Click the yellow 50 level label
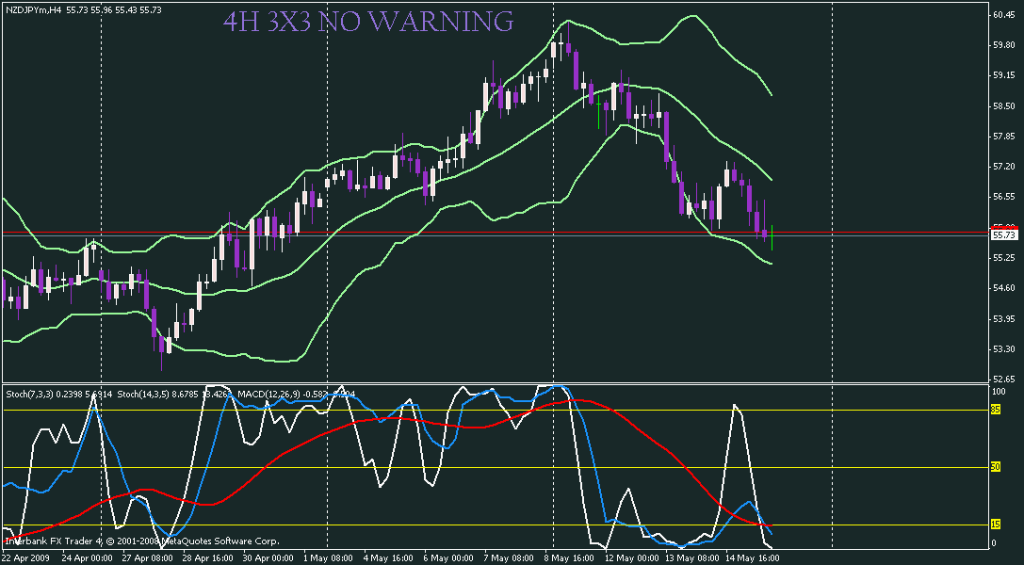This screenshot has height=565, width=1024. (996, 467)
